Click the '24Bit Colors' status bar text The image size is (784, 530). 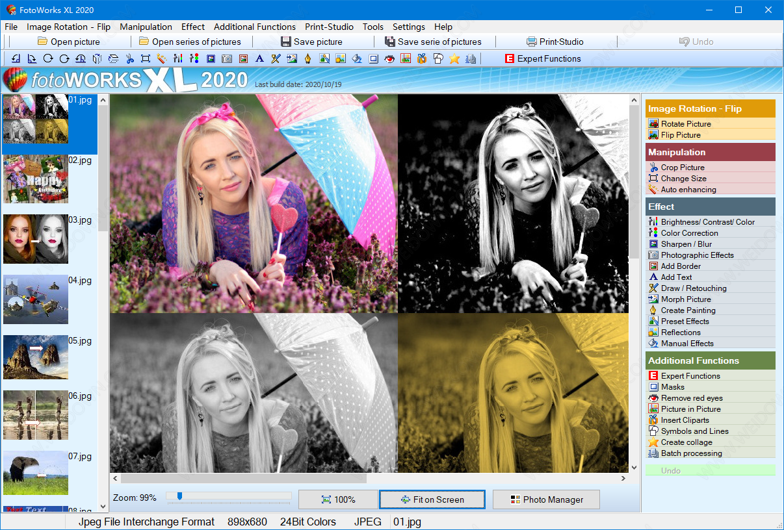tap(308, 522)
